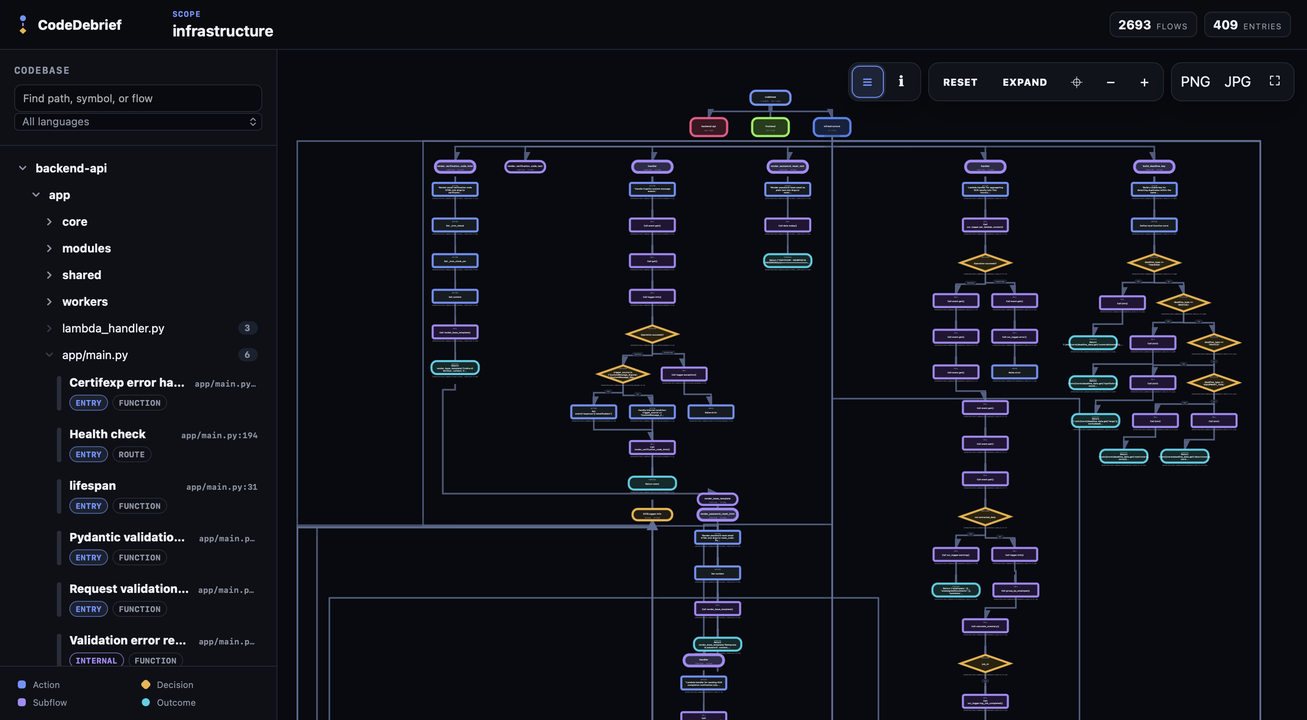Click the Outcome legend swatch
The height and width of the screenshot is (720, 1307).
pos(146,702)
